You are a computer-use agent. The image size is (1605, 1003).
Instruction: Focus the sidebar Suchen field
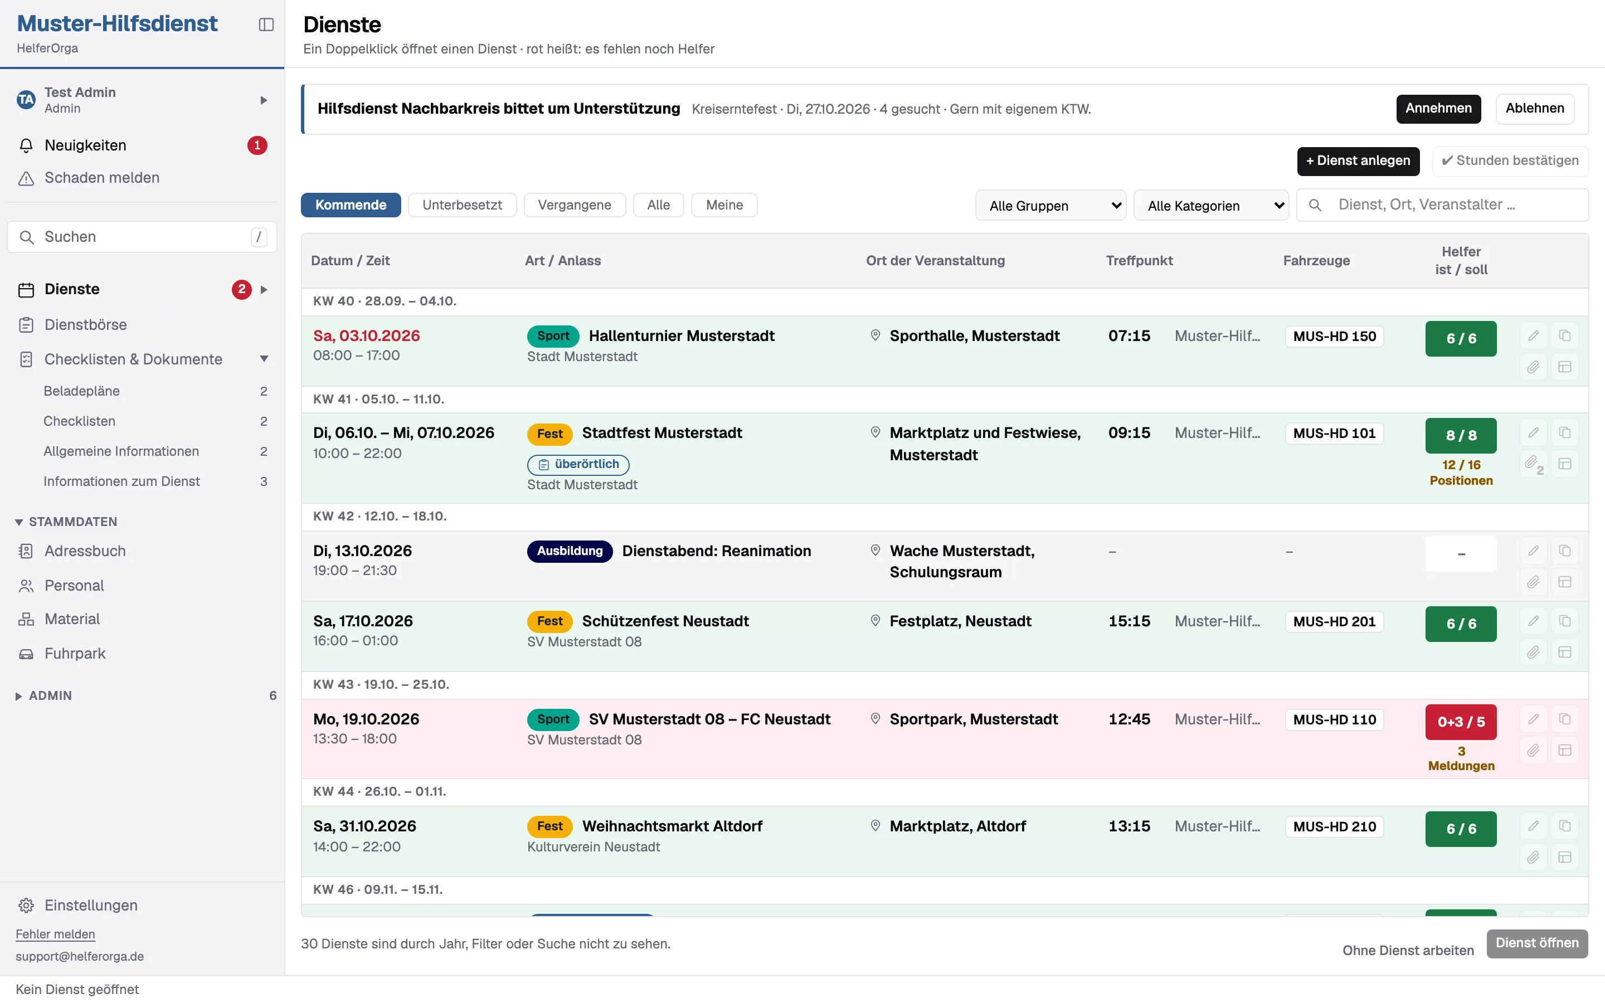coord(142,237)
